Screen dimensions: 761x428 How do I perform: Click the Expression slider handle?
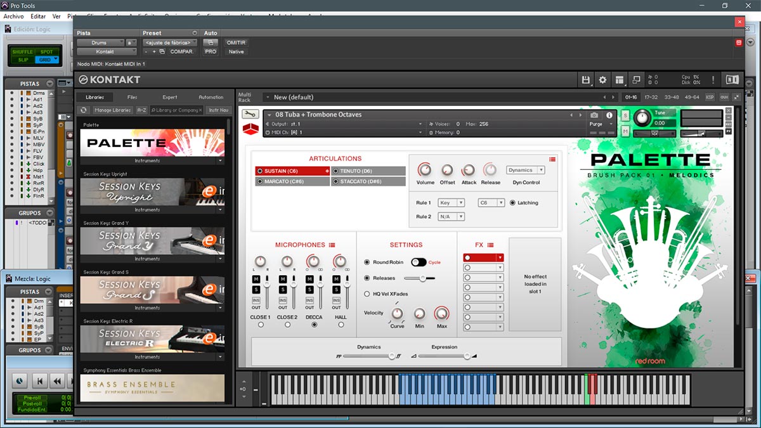pos(467,356)
